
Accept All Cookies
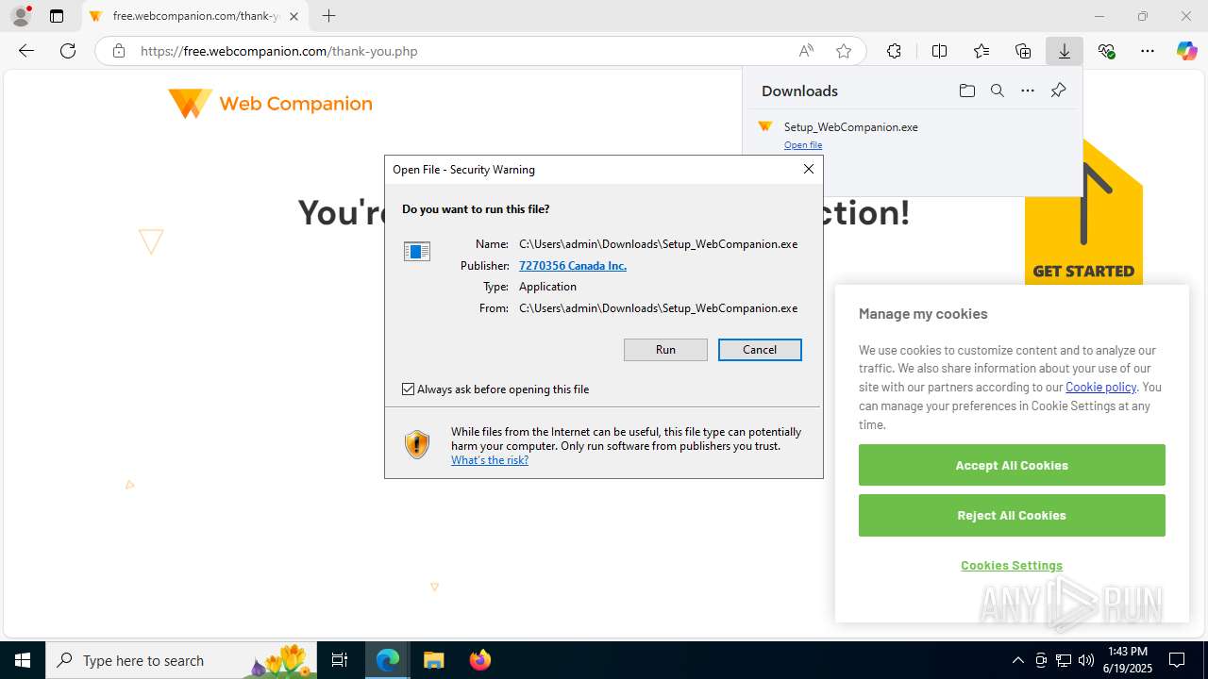[1012, 465]
